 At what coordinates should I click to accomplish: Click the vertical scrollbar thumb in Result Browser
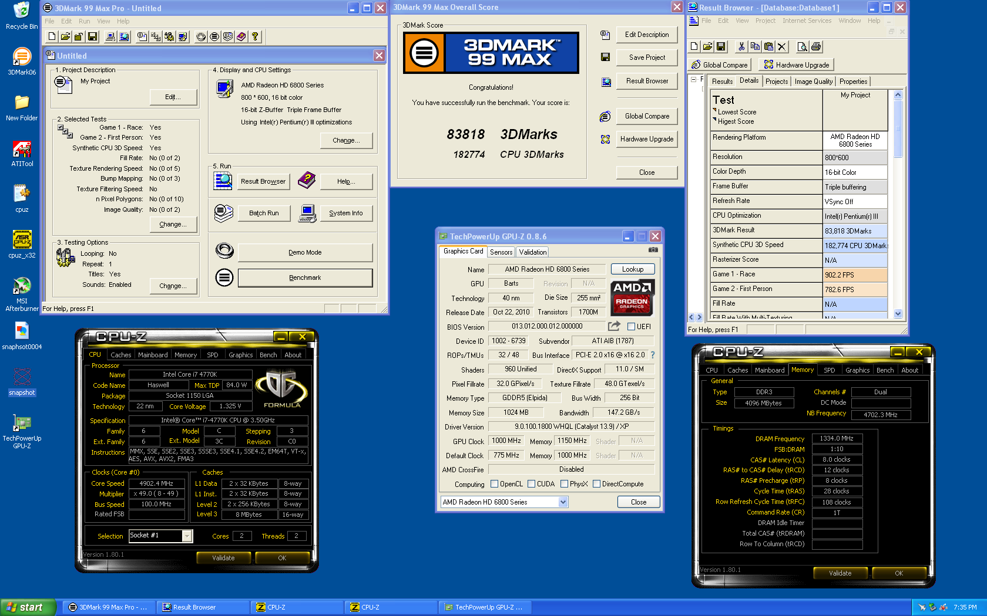coord(898,129)
